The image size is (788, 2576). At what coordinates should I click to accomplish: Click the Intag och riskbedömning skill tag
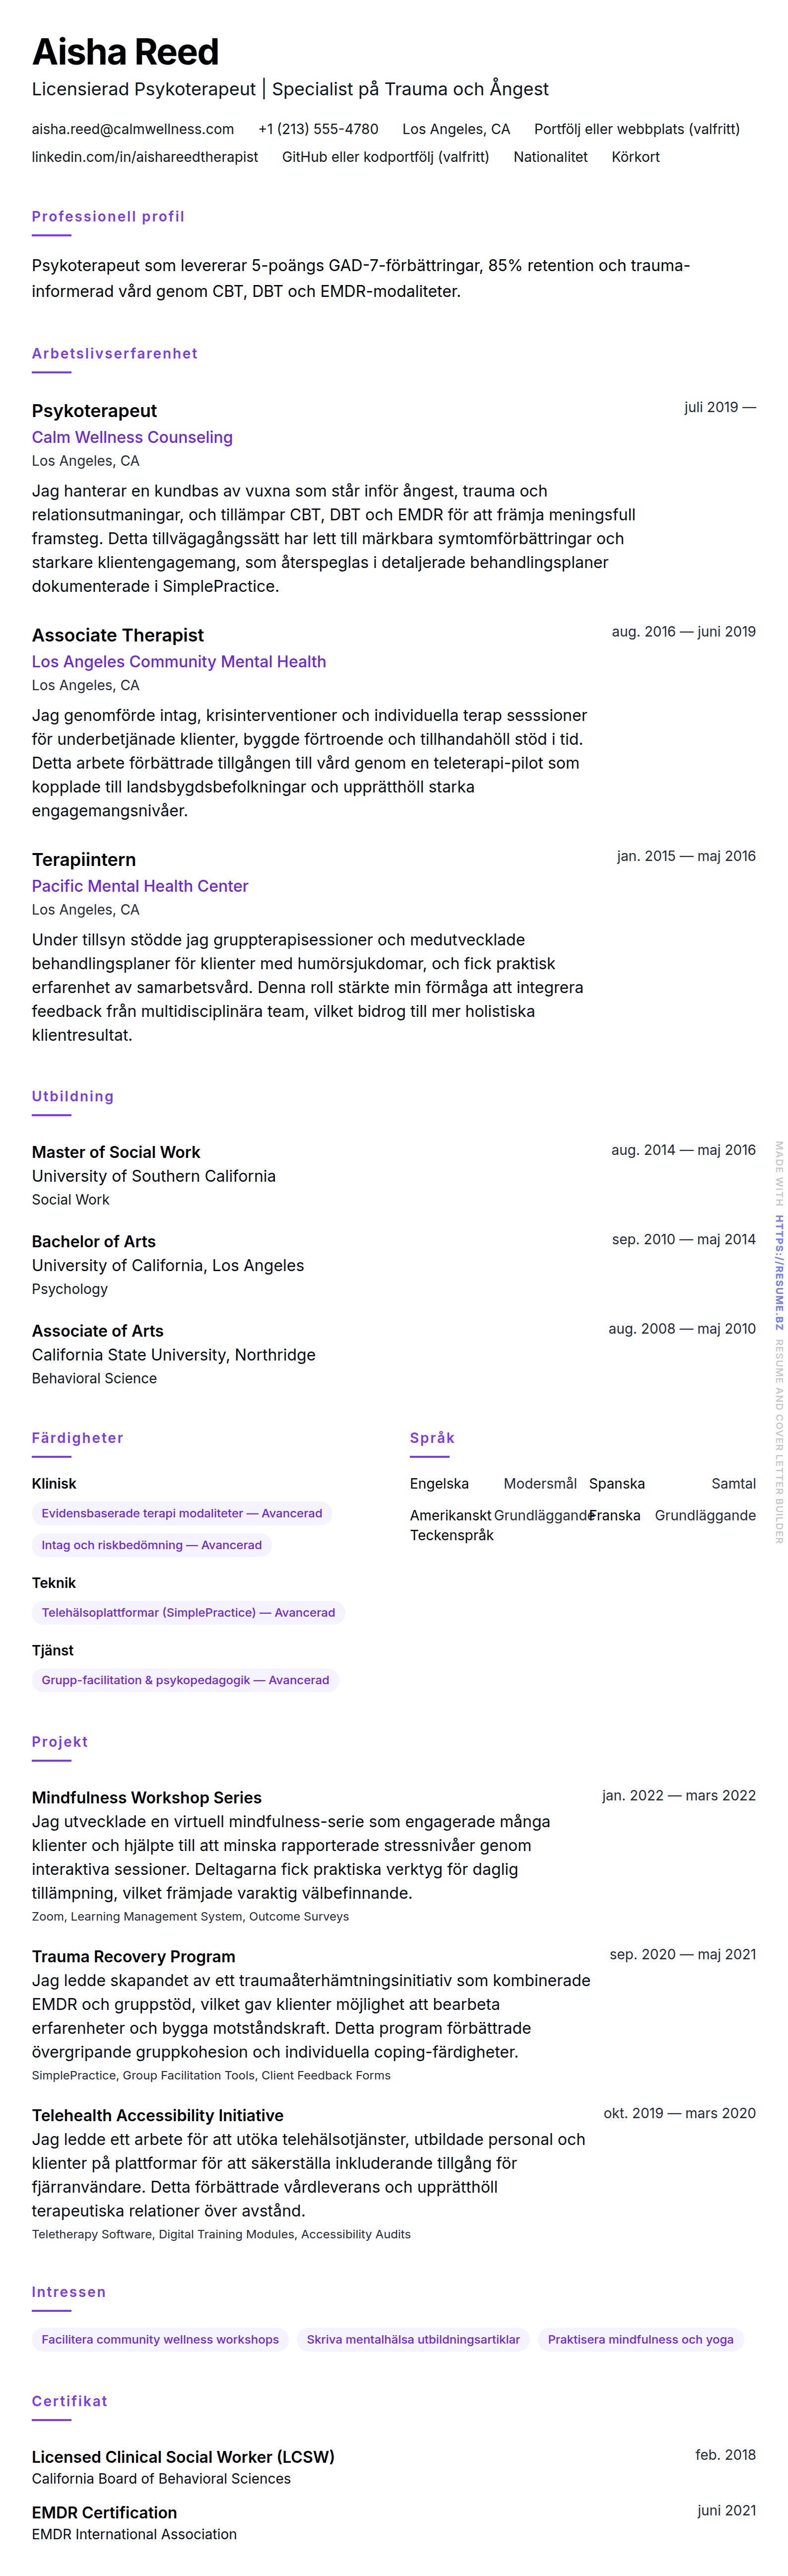pyautogui.click(x=152, y=1545)
